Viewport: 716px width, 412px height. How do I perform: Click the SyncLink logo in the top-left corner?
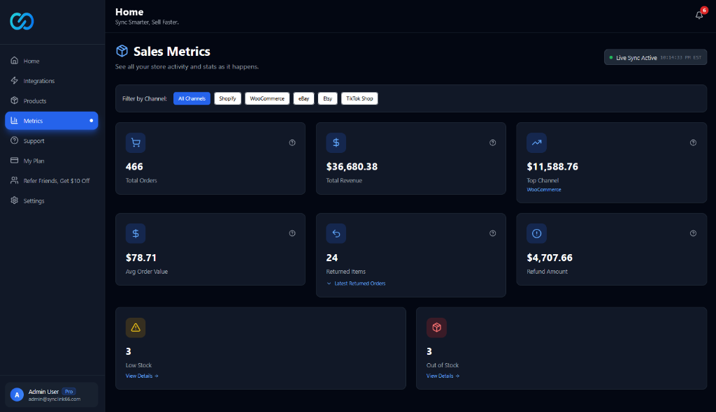click(x=22, y=21)
